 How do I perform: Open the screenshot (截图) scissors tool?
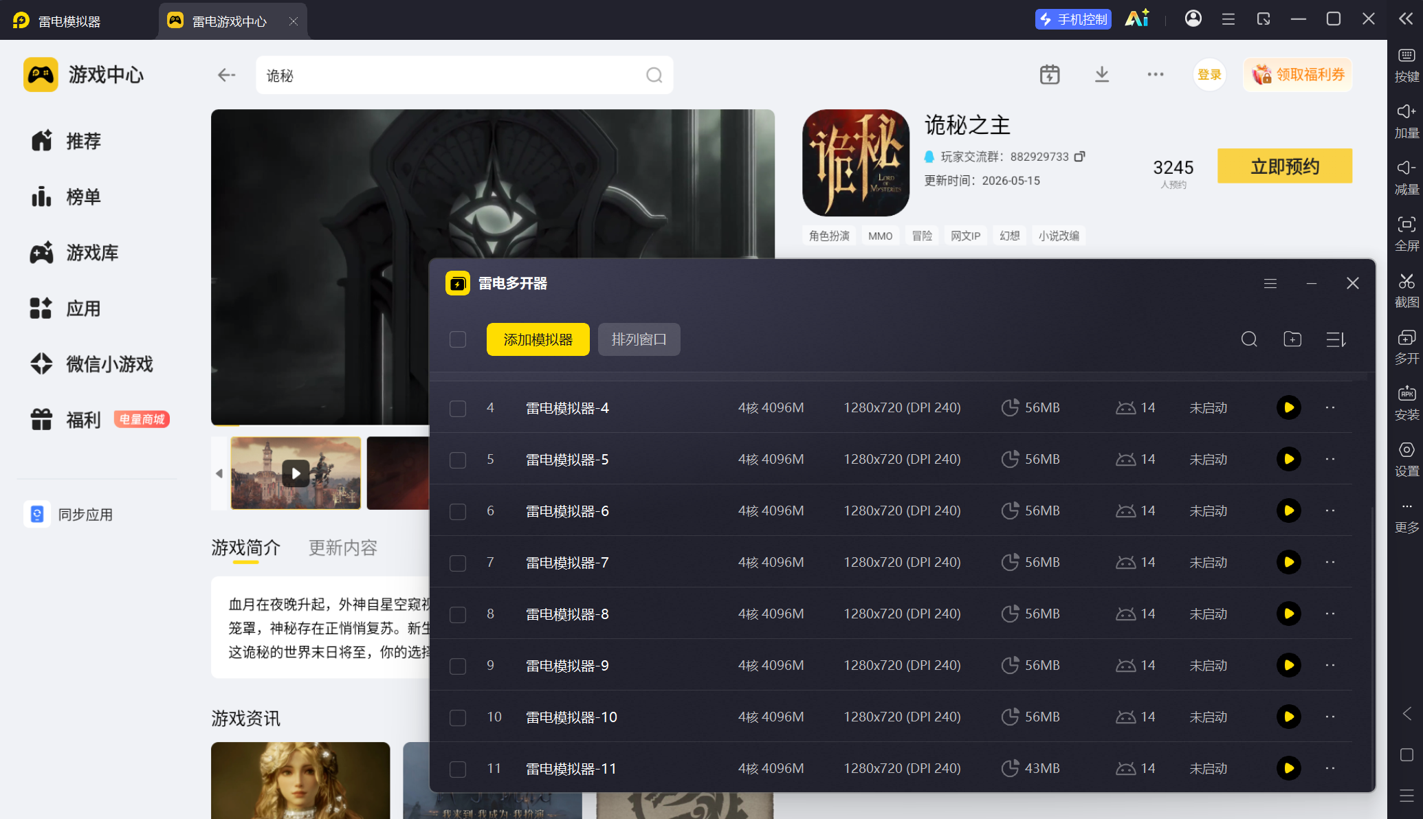click(x=1407, y=289)
